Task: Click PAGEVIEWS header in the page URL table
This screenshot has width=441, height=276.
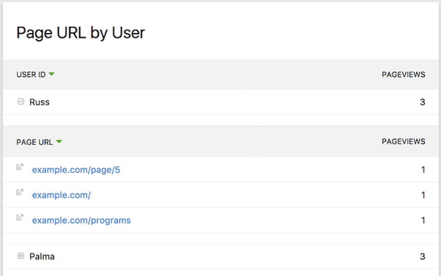Action: [403, 141]
